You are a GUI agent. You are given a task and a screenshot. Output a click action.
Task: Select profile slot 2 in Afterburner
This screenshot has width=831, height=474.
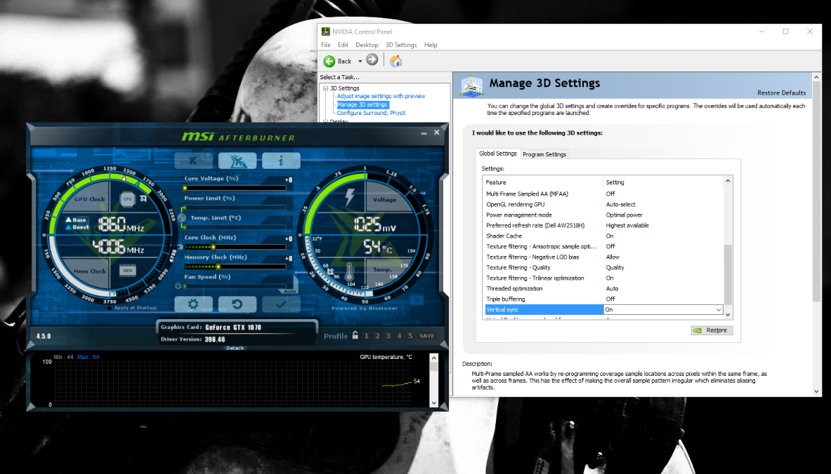pyautogui.click(x=377, y=336)
